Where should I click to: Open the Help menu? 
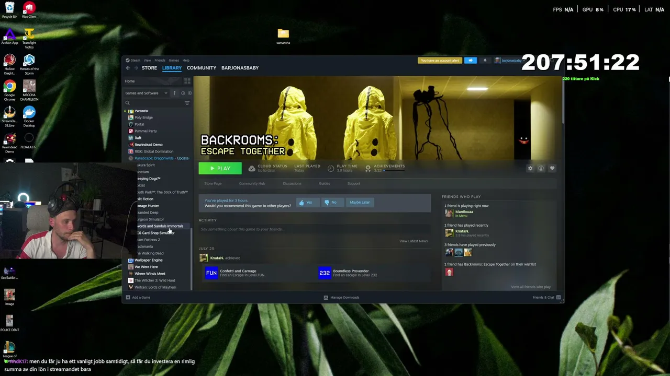[x=186, y=60]
